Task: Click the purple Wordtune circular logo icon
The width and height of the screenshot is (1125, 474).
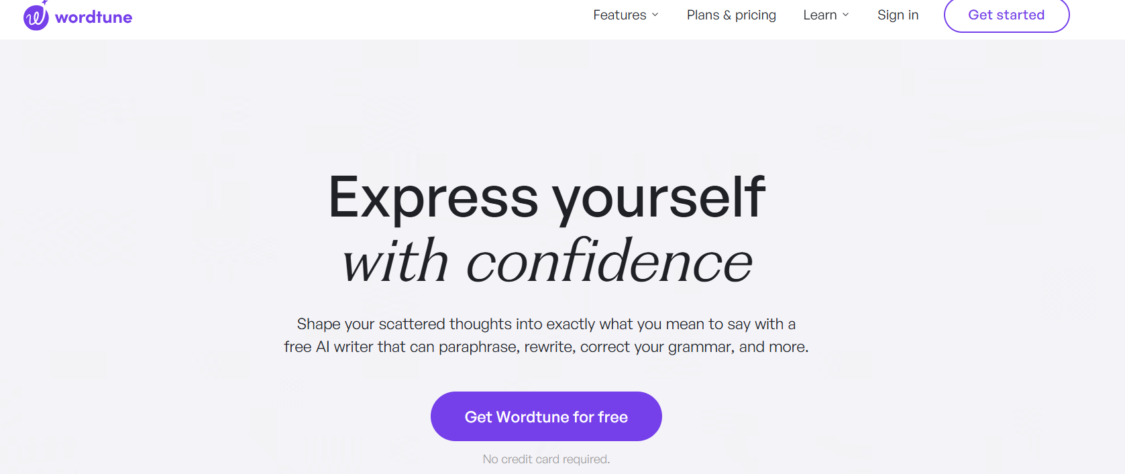Action: pyautogui.click(x=36, y=18)
